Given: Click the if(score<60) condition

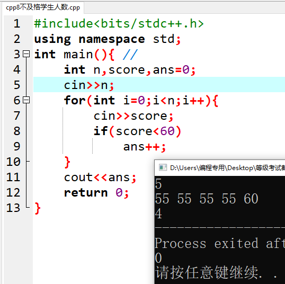Looking at the screenshot, I should [137, 131].
